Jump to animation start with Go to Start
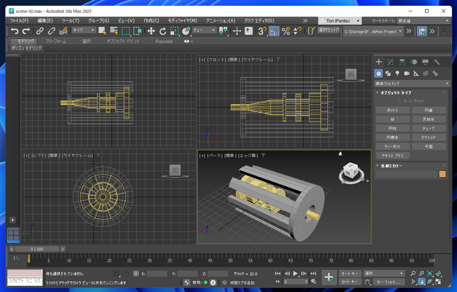The width and height of the screenshot is (457, 292). [278, 273]
